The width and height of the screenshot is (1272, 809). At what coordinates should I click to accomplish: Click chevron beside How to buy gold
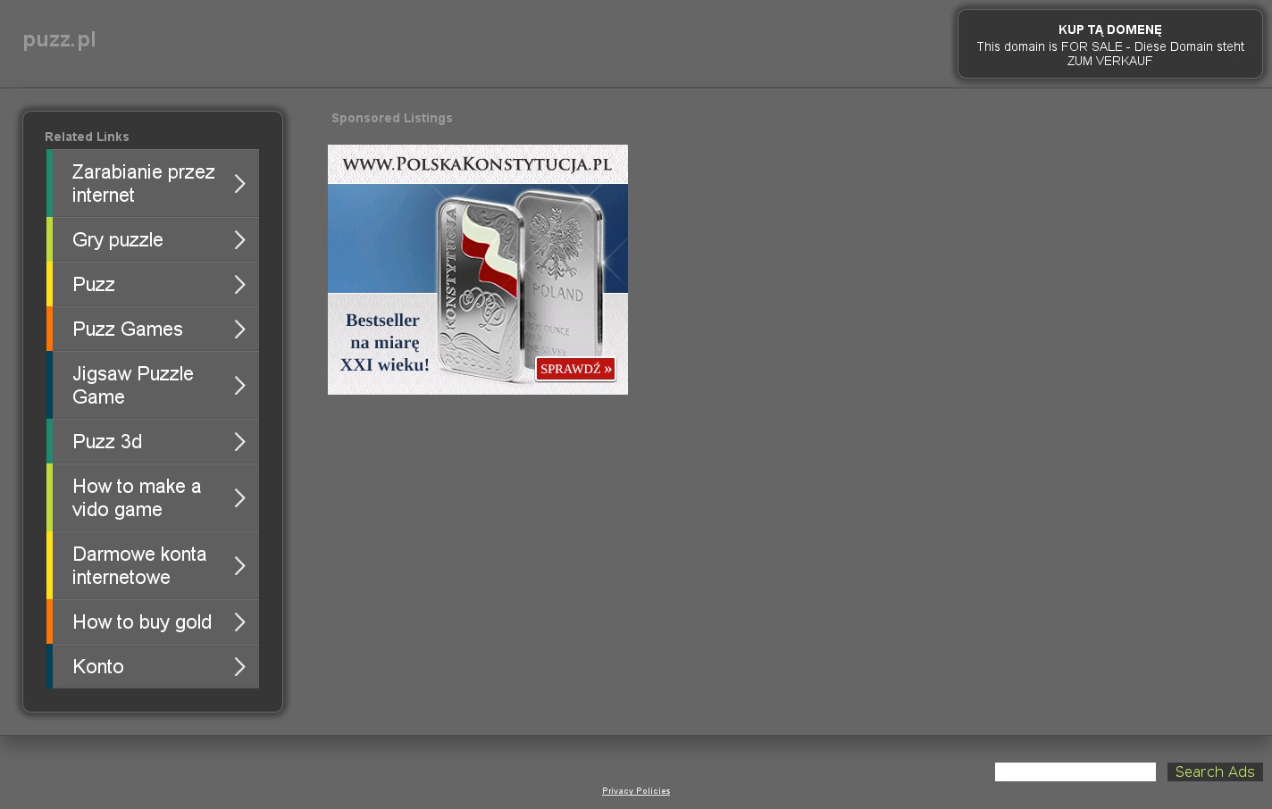tap(239, 622)
